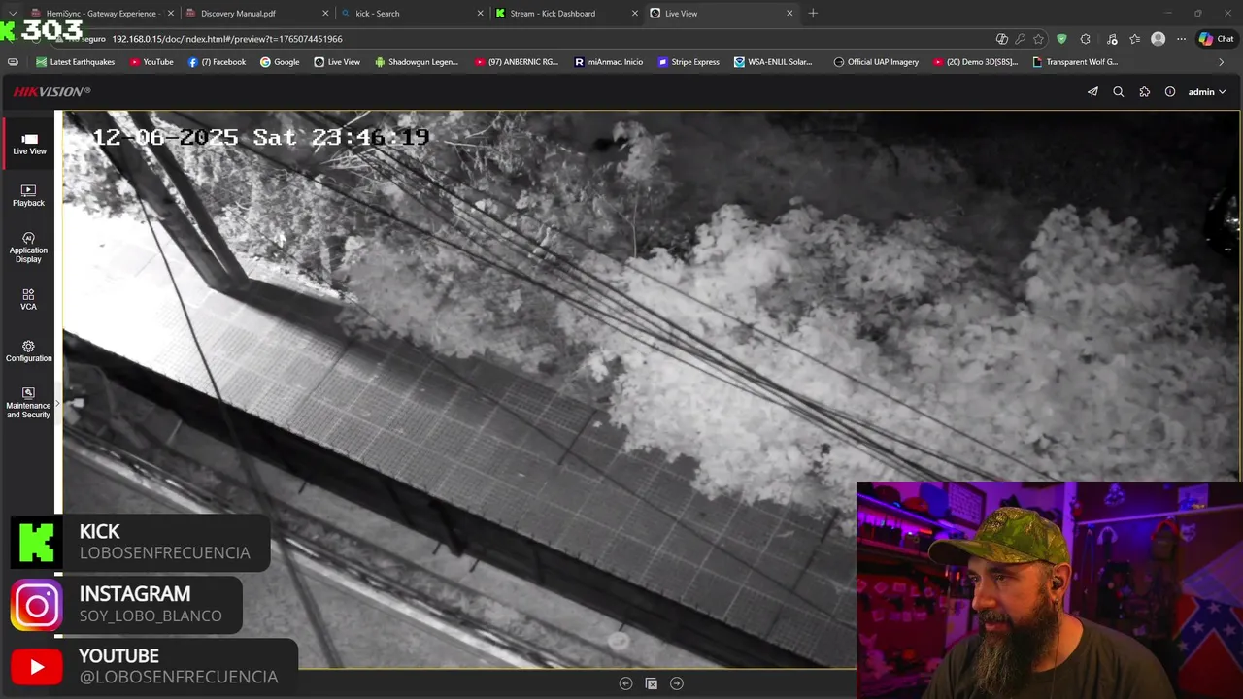Screen dimensions: 1243x699
Task: Open a new browser tab
Action: pyautogui.click(x=813, y=14)
